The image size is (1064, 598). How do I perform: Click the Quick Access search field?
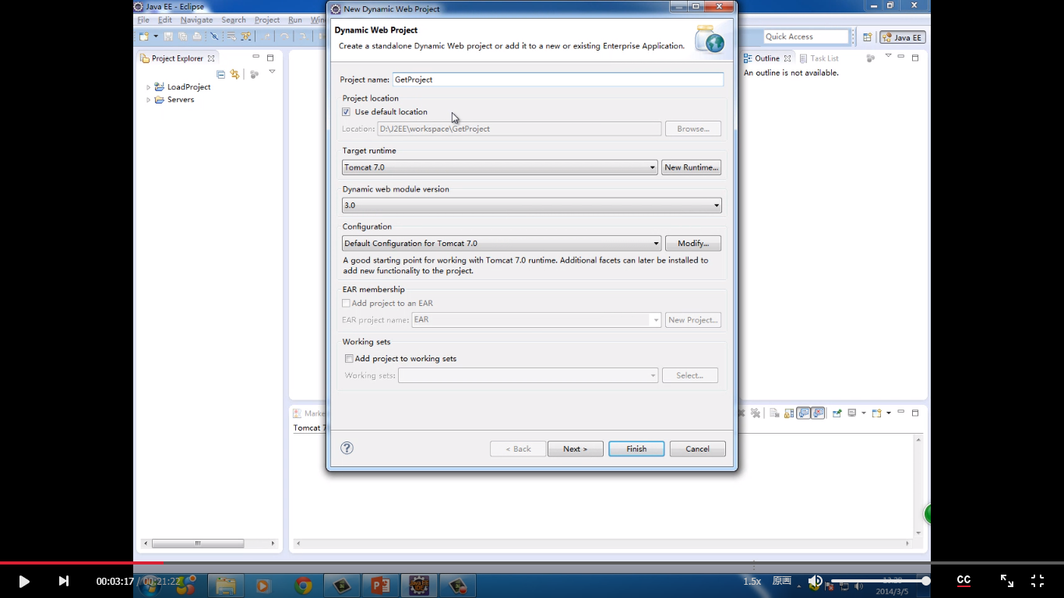[x=805, y=37]
